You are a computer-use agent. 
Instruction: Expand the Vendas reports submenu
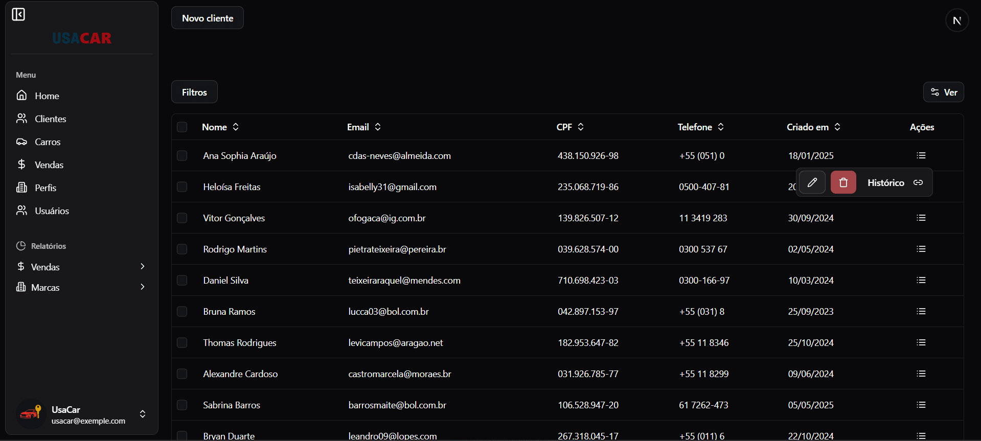pos(142,266)
